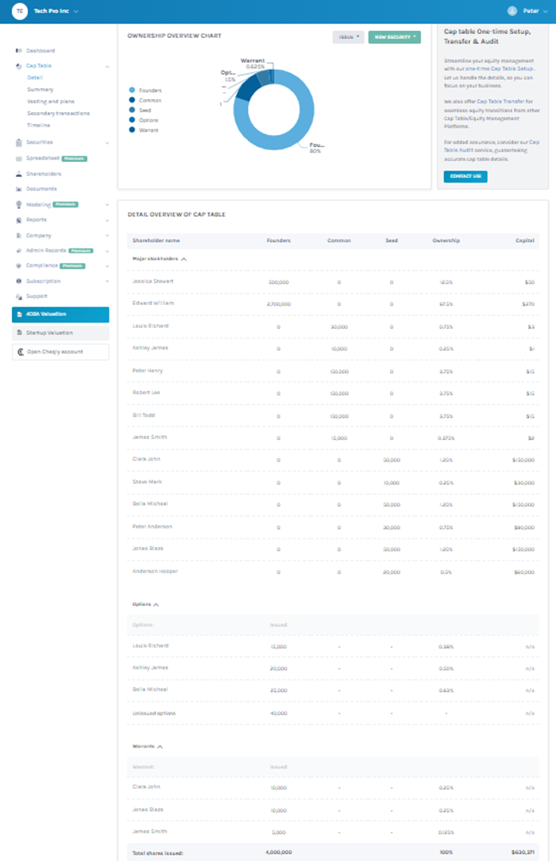Open the Dashboard icon in the sidebar
556x861 pixels.
click(18, 51)
